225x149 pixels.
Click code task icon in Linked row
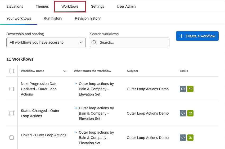click(x=183, y=138)
